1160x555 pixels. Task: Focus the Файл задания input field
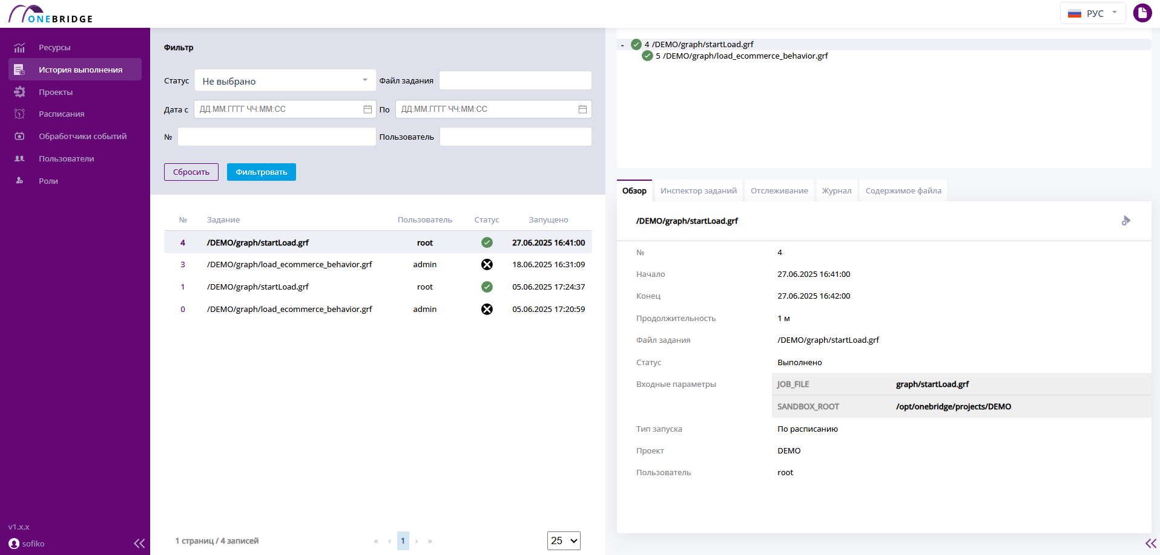515,80
